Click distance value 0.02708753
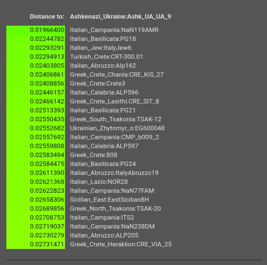The width and height of the screenshot is (267, 265). click(47, 217)
